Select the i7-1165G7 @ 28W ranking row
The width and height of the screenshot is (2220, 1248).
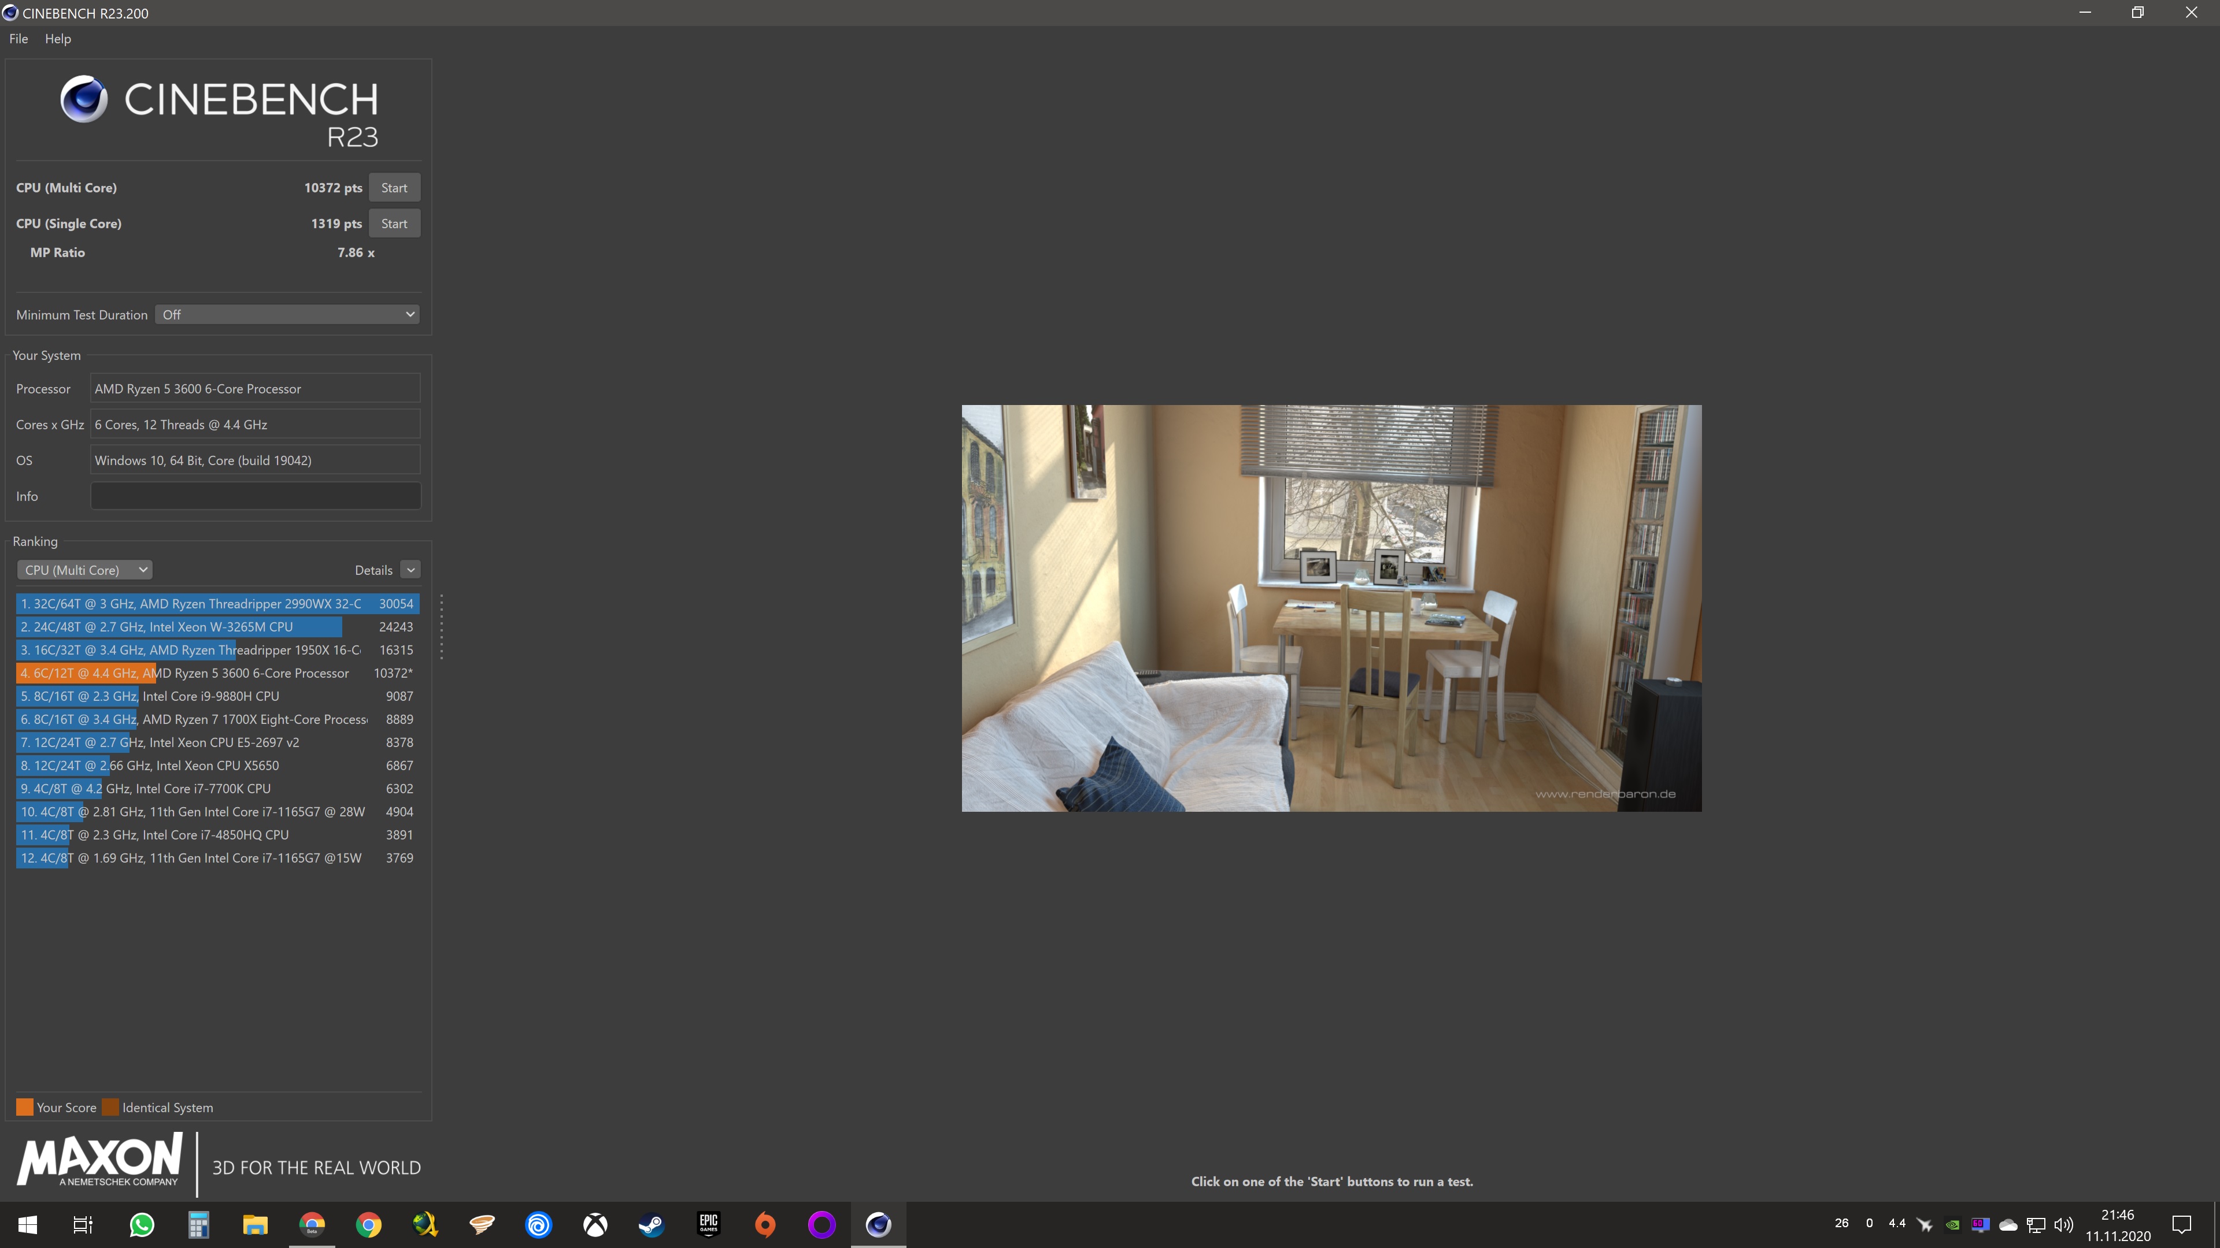pos(217,812)
